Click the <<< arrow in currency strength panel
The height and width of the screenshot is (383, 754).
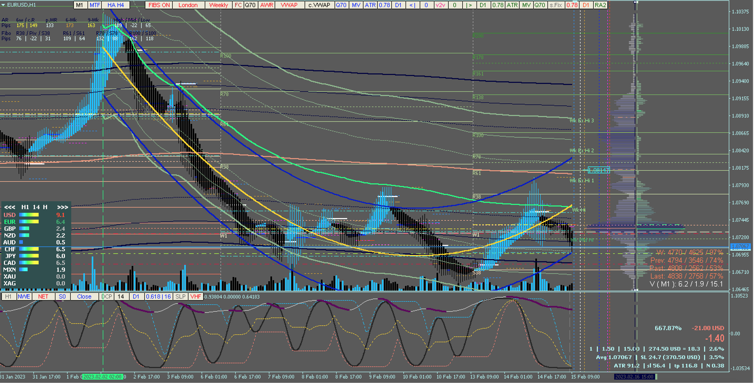pos(10,207)
